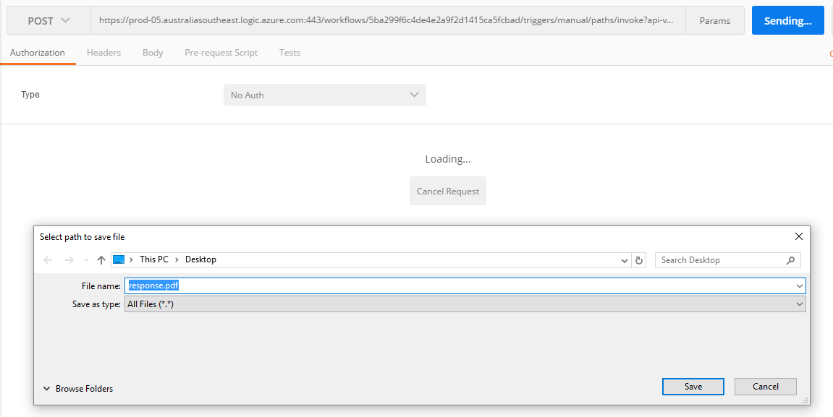Viewport: 833px width, 417px height.
Task: Switch to the Body tab
Action: [153, 53]
